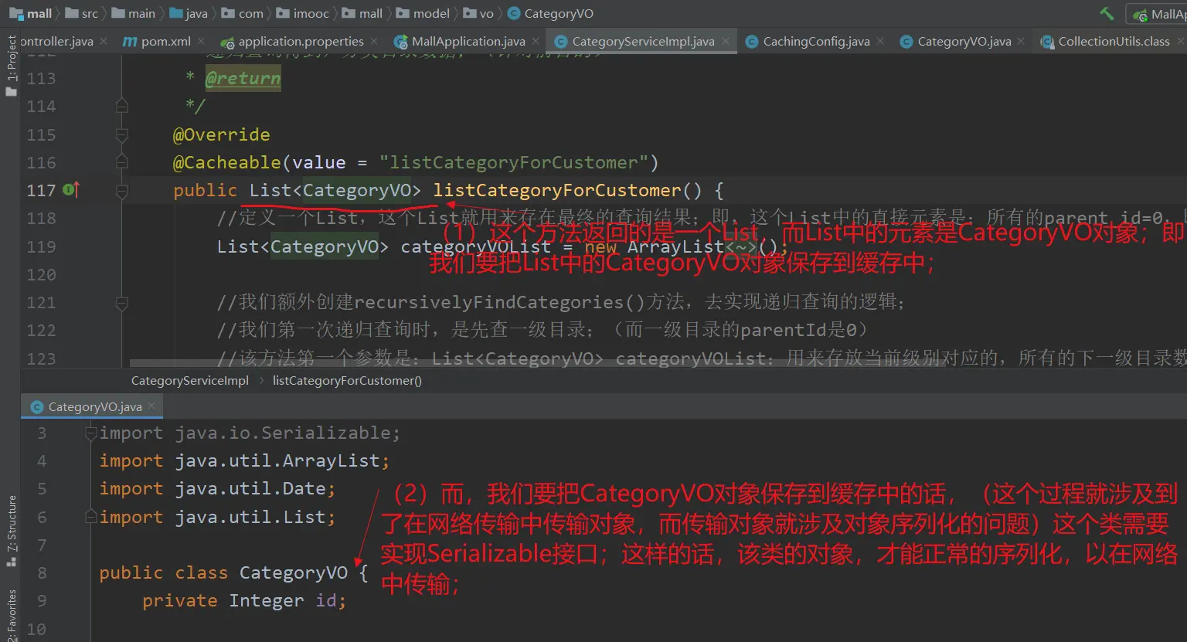Image resolution: width=1187 pixels, height=642 pixels.
Task: Collapse the doc comment fold marker at line 114
Action: (x=121, y=106)
